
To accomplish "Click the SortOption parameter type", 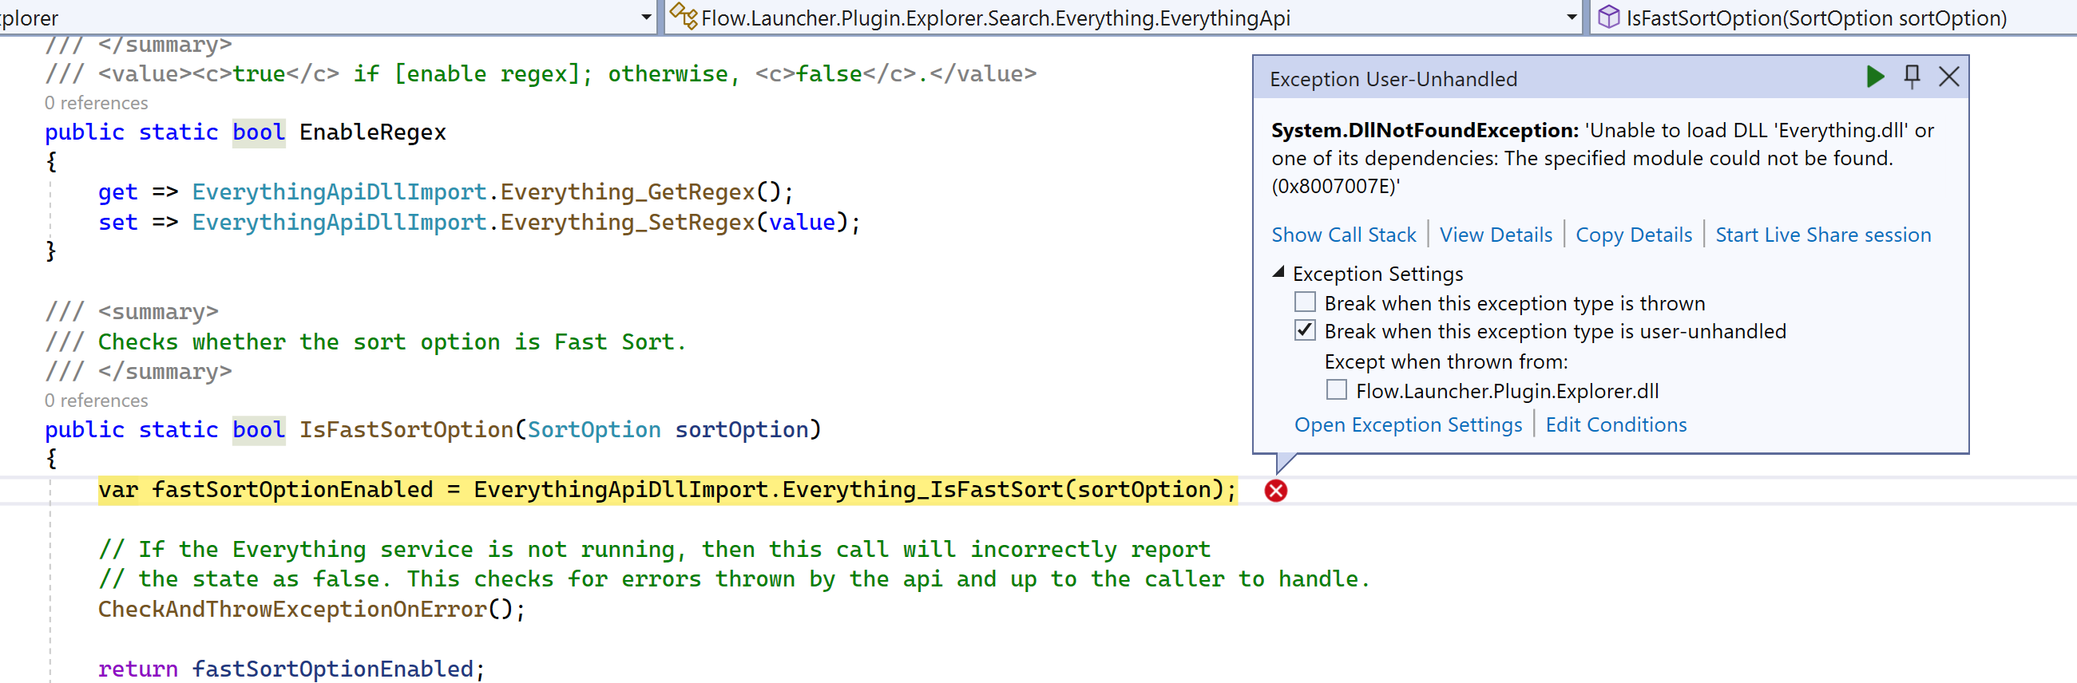I will [x=594, y=429].
